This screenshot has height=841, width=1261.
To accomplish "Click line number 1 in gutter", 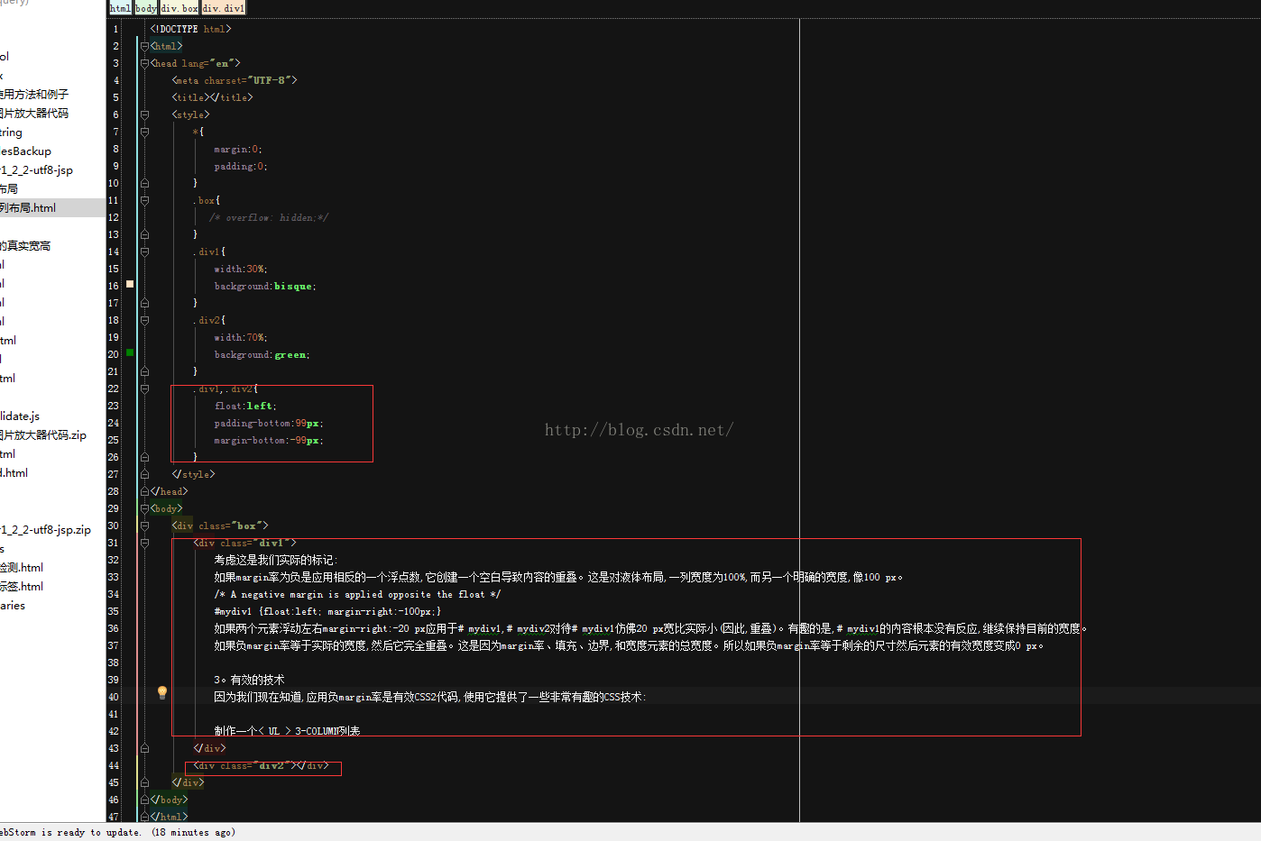I will [x=115, y=29].
